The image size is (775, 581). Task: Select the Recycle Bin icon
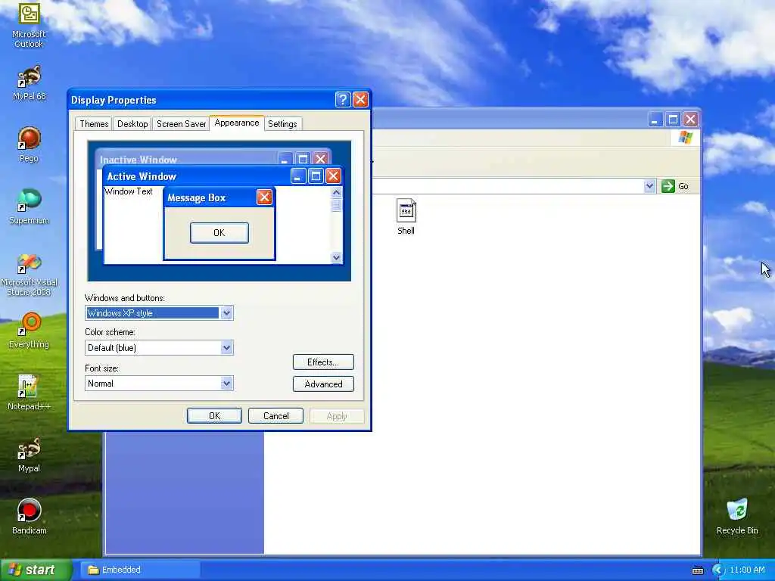(737, 517)
